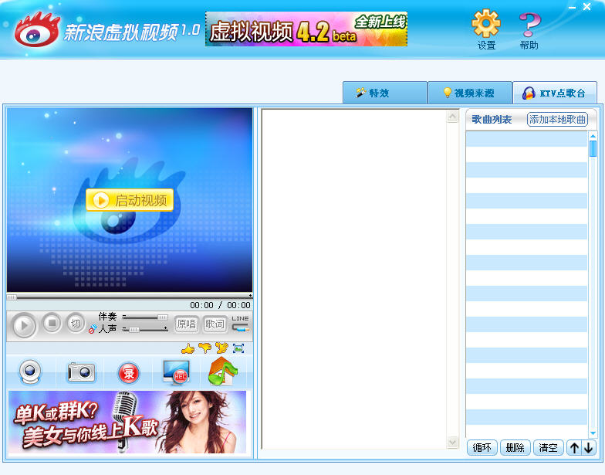Click the Sina eye logo
Image resolution: width=605 pixels, height=475 pixels.
pos(37,30)
